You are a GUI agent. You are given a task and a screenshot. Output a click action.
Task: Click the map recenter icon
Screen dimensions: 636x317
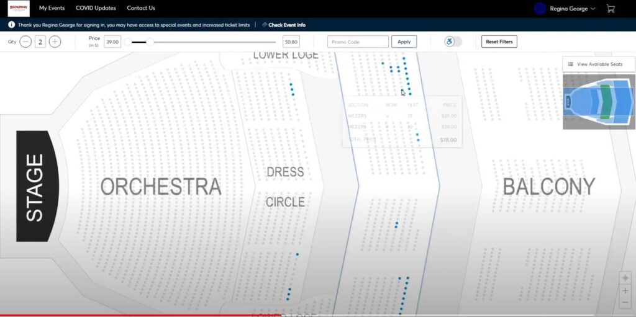coord(625,277)
